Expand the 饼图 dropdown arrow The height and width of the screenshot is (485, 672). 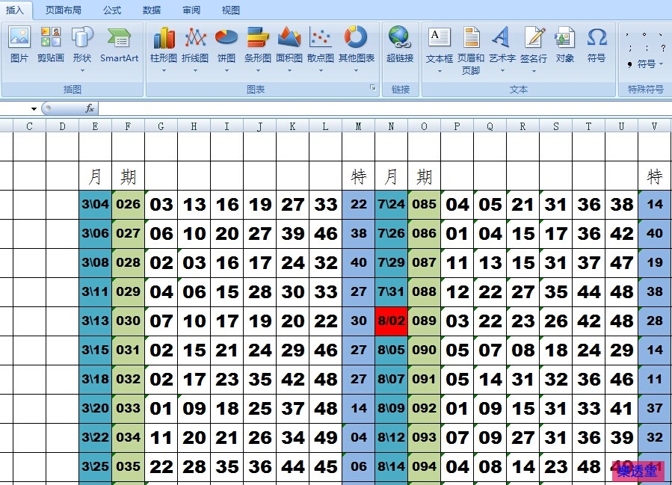[x=226, y=71]
